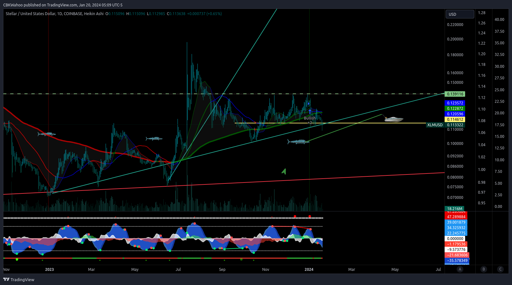Click the B scale circle button
Viewport: 512px width, 285px height.
(x=484, y=269)
